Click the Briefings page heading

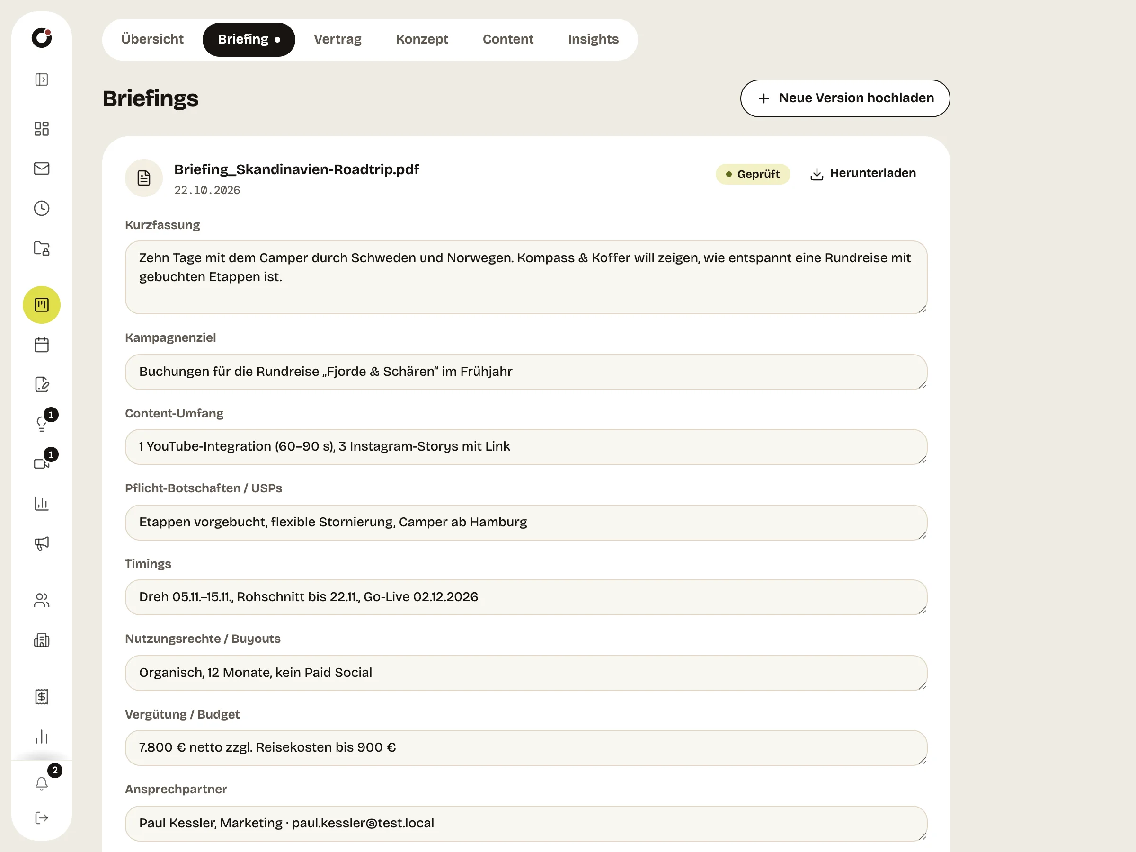click(x=151, y=98)
